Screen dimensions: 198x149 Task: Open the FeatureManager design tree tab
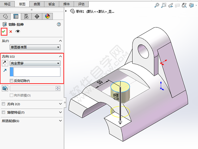(x=5, y=16)
